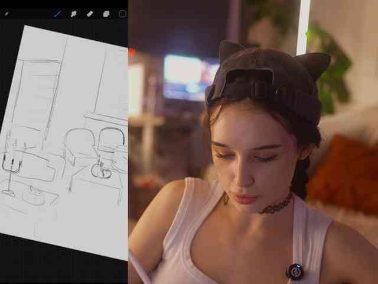
Task: Select the Smudge tool
Action: tap(73, 14)
